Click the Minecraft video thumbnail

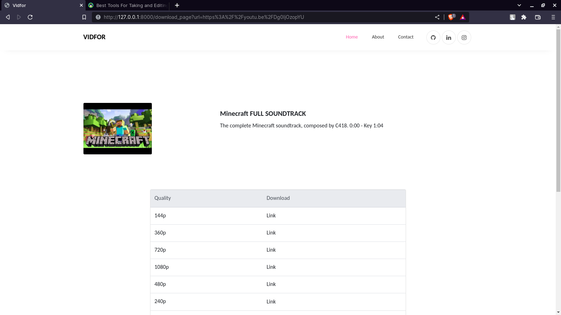click(117, 128)
